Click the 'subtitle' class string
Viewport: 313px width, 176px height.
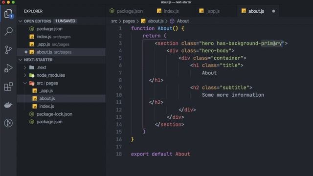(234, 88)
